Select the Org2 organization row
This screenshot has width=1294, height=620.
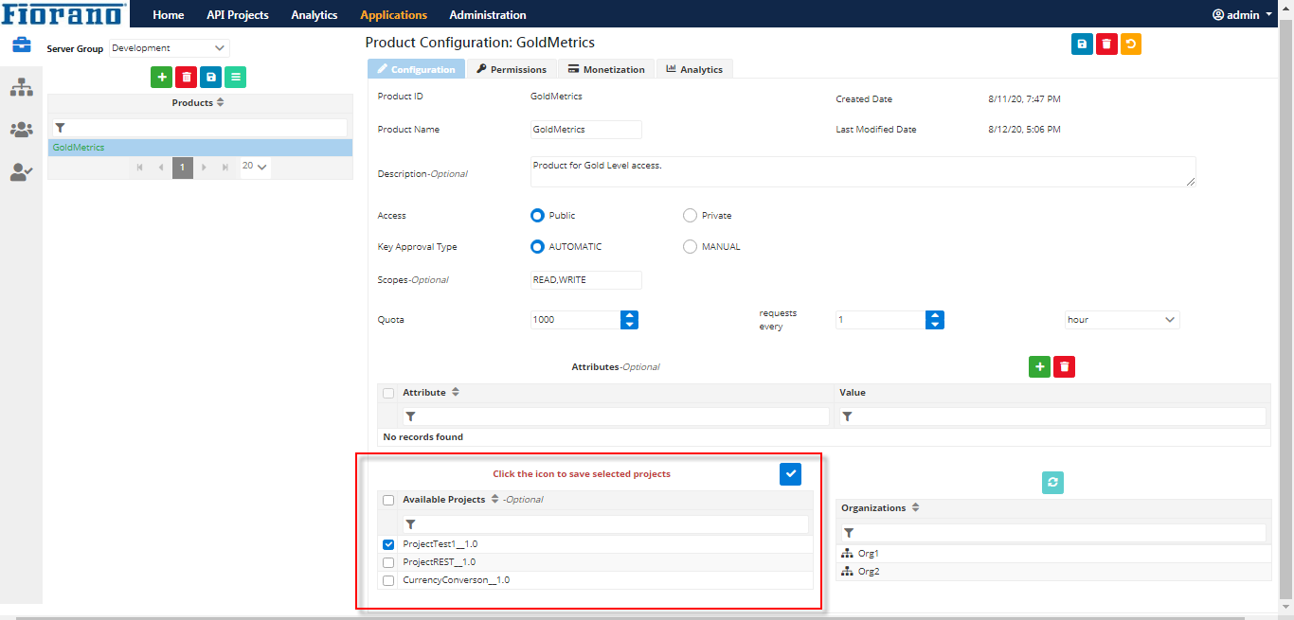[1053, 572]
